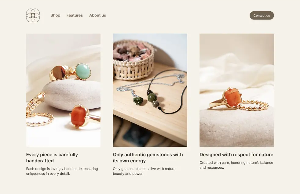Open the gemstone necklace on wood image
The width and height of the screenshot is (300, 194).
tap(150, 90)
